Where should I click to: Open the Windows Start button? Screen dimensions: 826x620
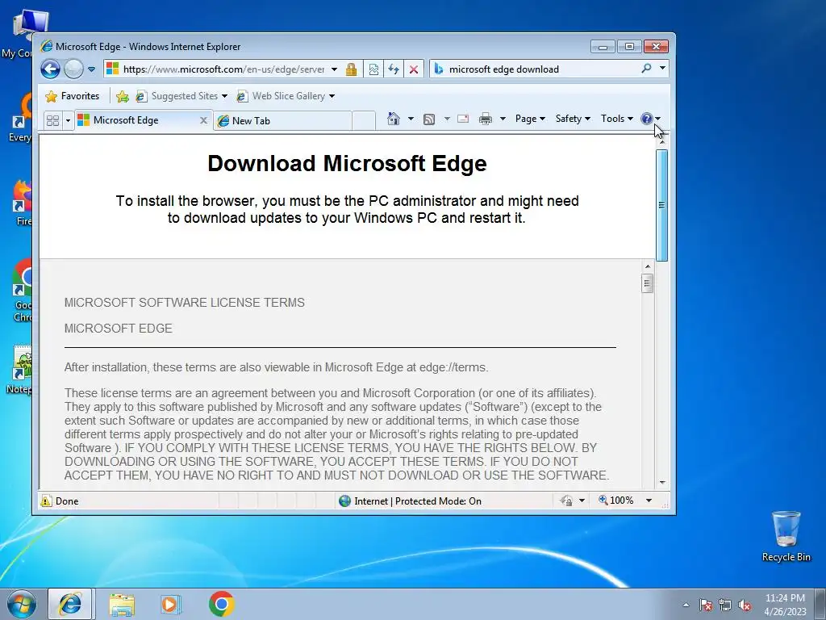pos(21,604)
